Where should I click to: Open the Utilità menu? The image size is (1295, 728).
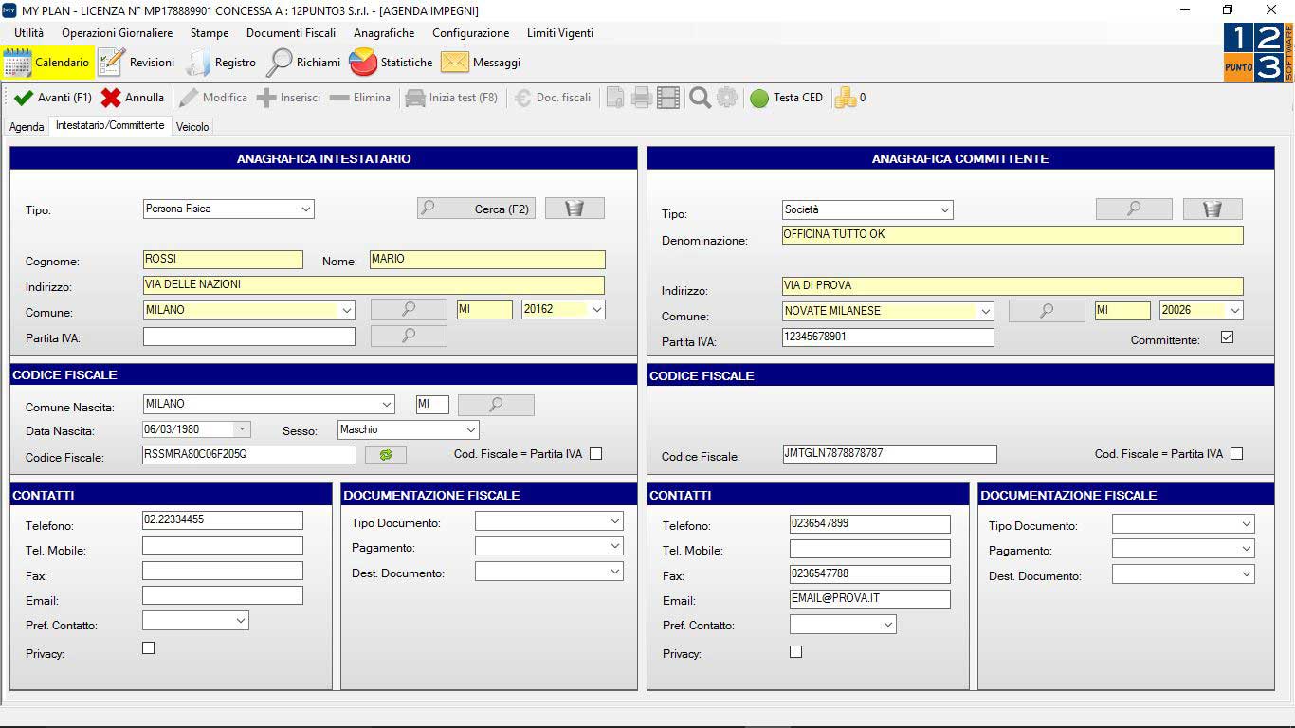click(x=28, y=33)
